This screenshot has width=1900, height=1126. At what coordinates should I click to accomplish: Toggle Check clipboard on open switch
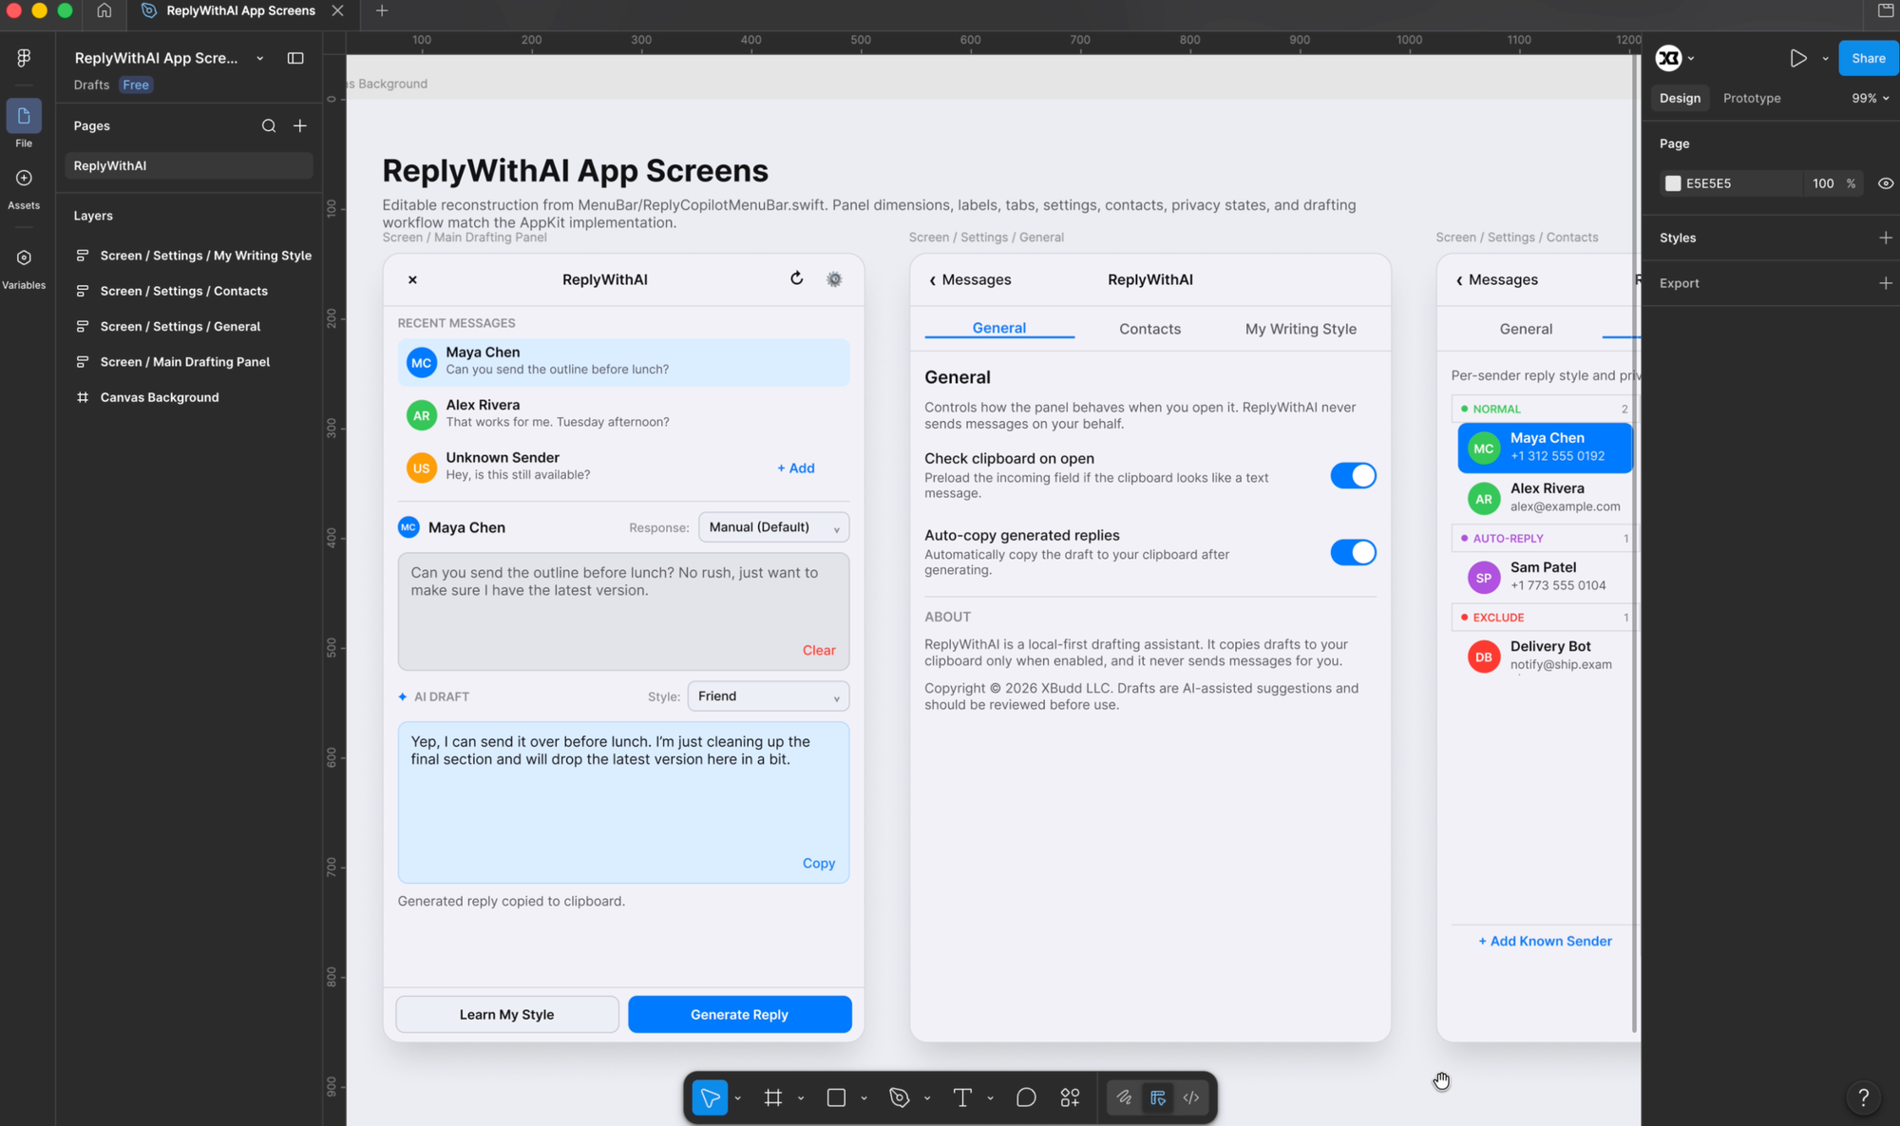tap(1353, 475)
